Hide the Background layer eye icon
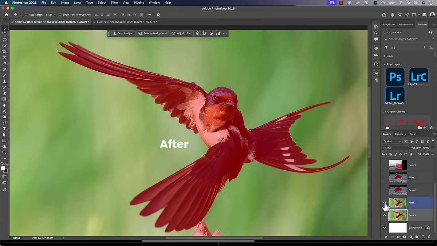Image resolution: width=437 pixels, height=246 pixels. (384, 228)
